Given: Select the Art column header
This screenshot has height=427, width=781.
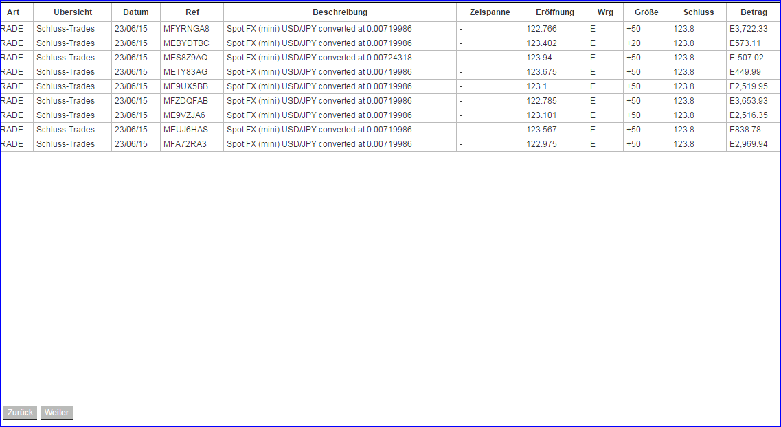Looking at the screenshot, I should [14, 12].
